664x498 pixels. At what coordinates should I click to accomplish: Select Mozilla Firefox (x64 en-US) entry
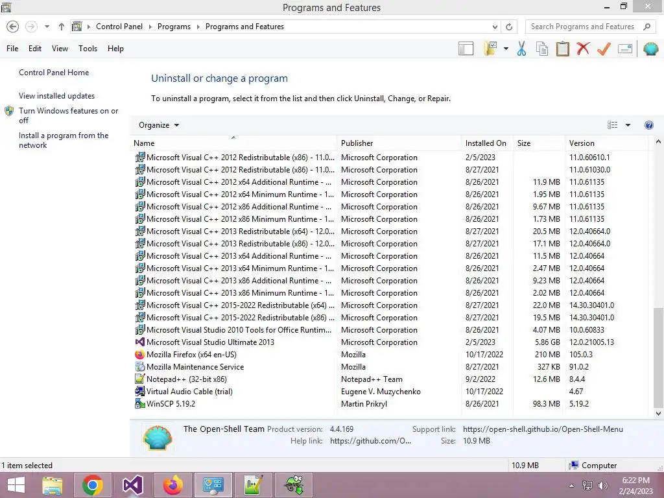pos(390,355)
